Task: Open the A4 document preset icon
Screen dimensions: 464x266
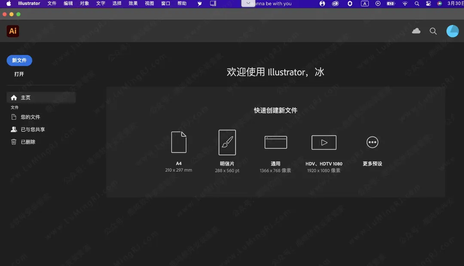Action: pos(179,142)
